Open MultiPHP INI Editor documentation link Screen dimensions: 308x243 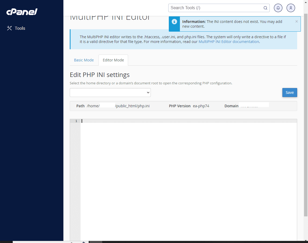pos(229,42)
